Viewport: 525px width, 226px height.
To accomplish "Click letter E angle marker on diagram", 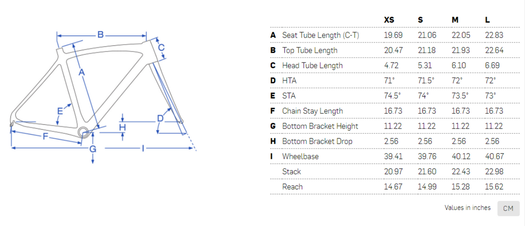I will pos(60,111).
